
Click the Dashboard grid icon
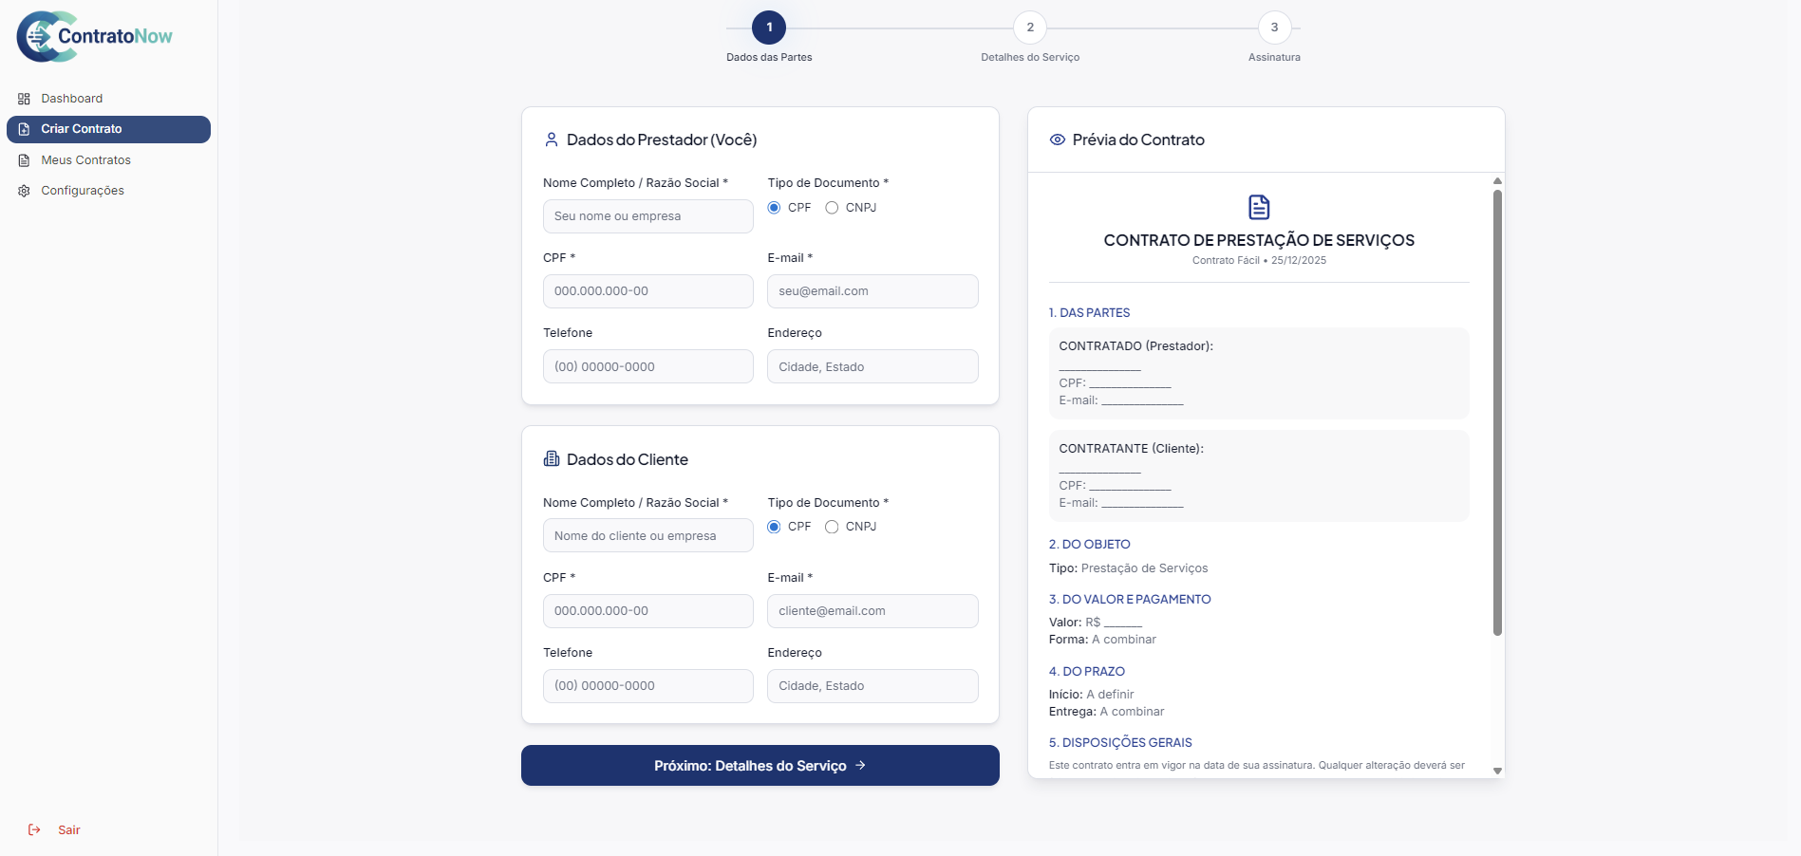24,99
